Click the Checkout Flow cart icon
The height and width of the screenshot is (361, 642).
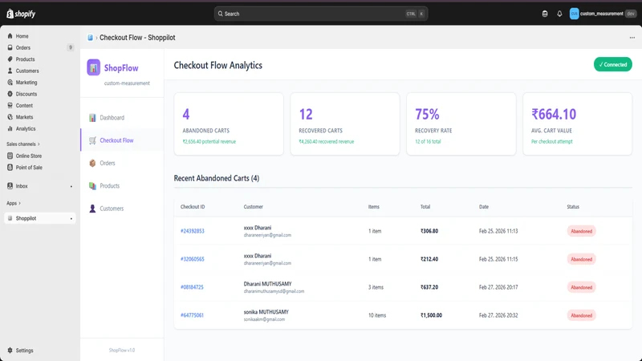coord(92,140)
